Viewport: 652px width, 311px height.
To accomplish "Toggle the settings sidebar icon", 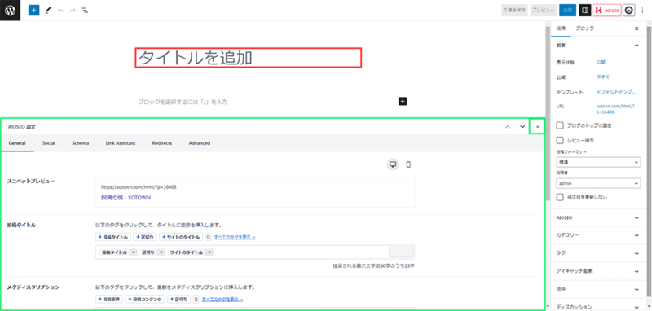I will 585,11.
